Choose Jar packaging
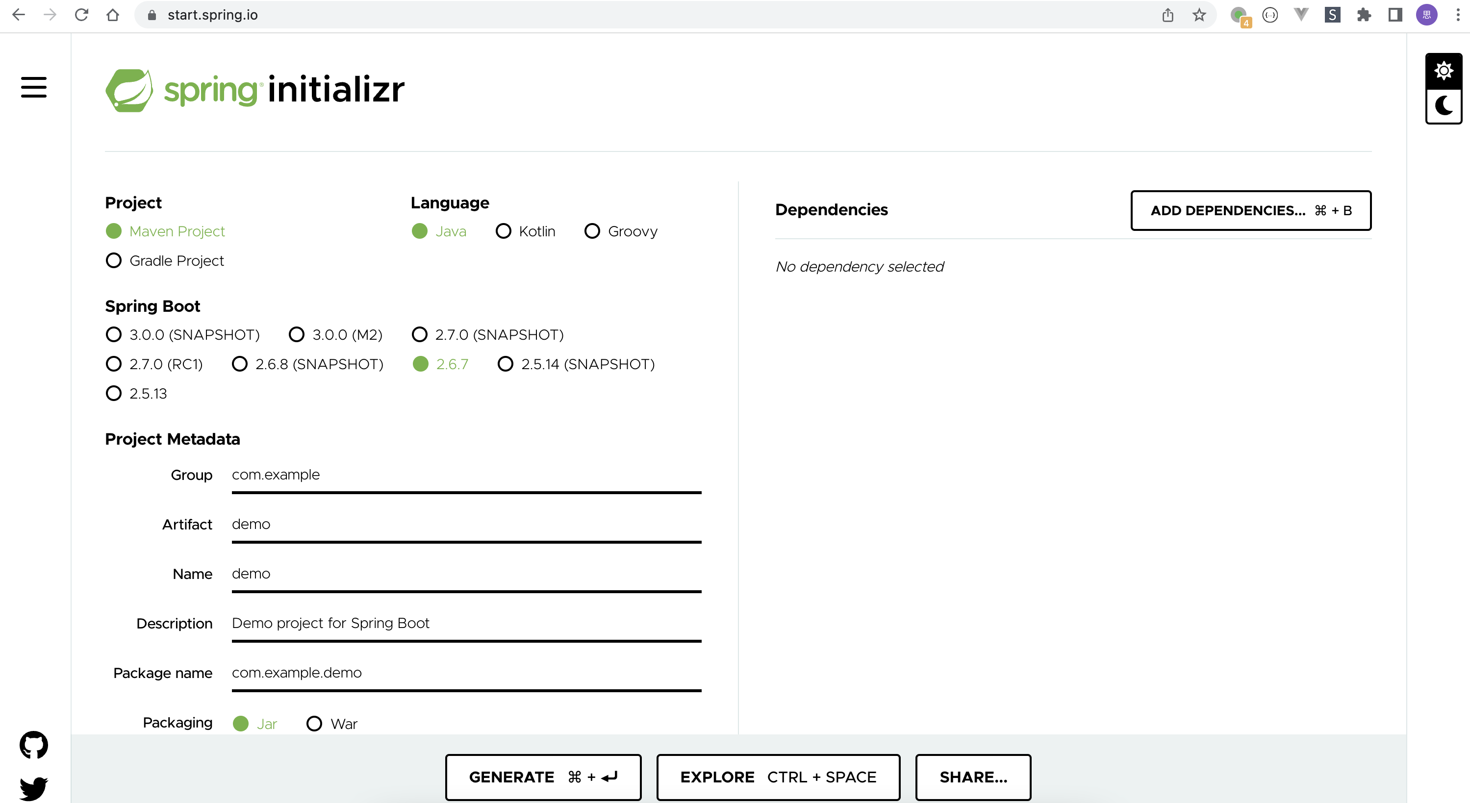 tap(255, 724)
